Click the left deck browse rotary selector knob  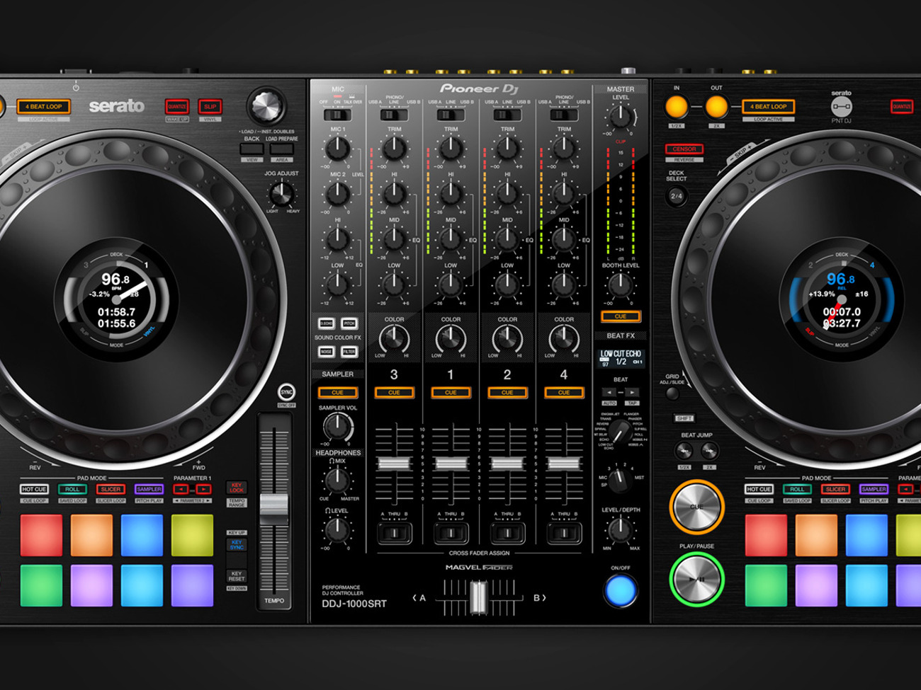pyautogui.click(x=266, y=107)
